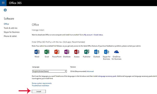Screen dimensions: 157x94
Task: Open Skype for Business in sidebar
Action: [11, 32]
